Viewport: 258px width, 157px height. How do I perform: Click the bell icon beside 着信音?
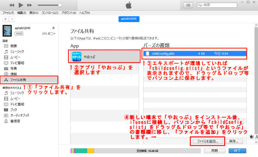(6, 121)
